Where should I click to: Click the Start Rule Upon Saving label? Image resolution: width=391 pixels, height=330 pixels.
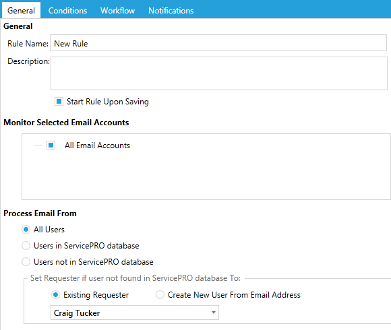point(107,102)
